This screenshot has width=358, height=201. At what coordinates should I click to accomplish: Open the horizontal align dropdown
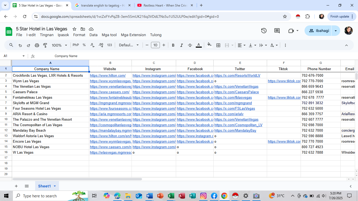[242, 45]
